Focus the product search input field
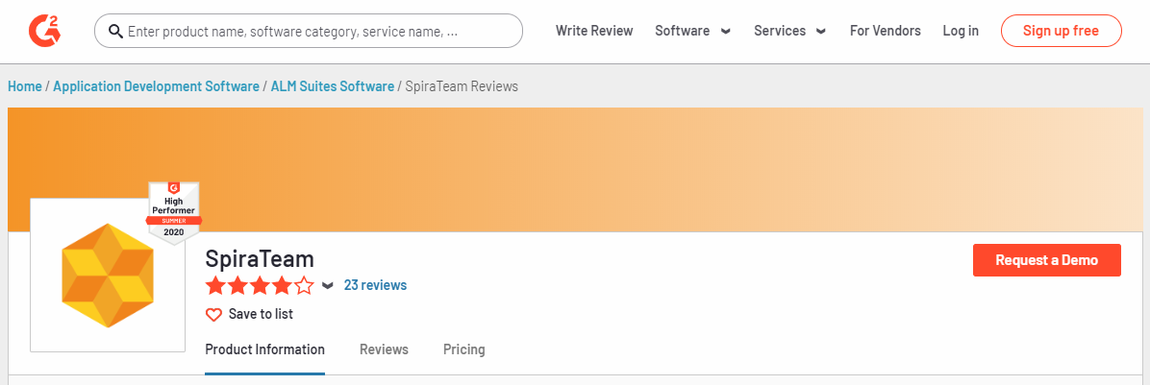Screen dimensions: 1150x385 (x=317, y=32)
